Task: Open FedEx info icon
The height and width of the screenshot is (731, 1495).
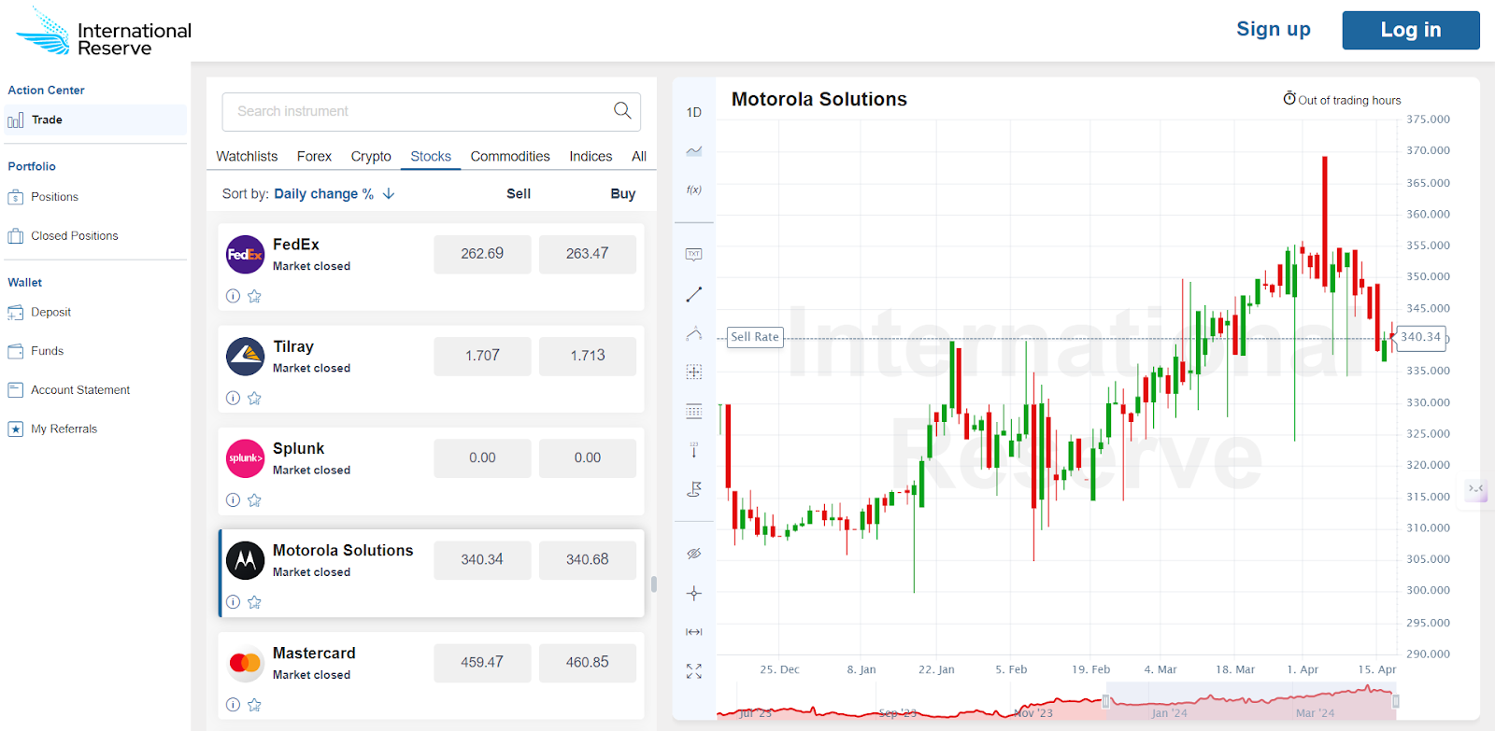Action: [233, 296]
